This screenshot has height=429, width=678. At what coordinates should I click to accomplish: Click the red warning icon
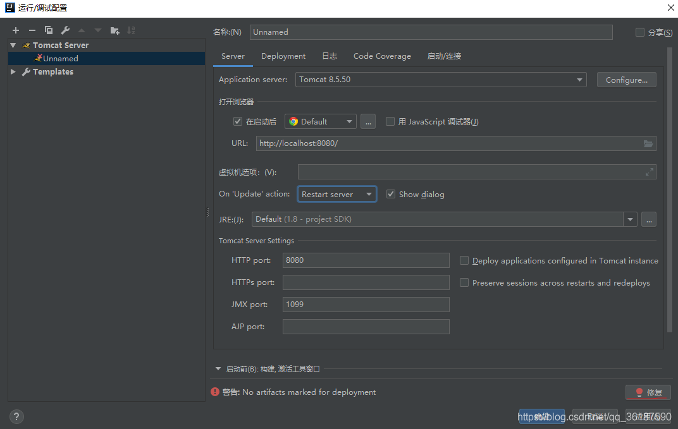[215, 392]
